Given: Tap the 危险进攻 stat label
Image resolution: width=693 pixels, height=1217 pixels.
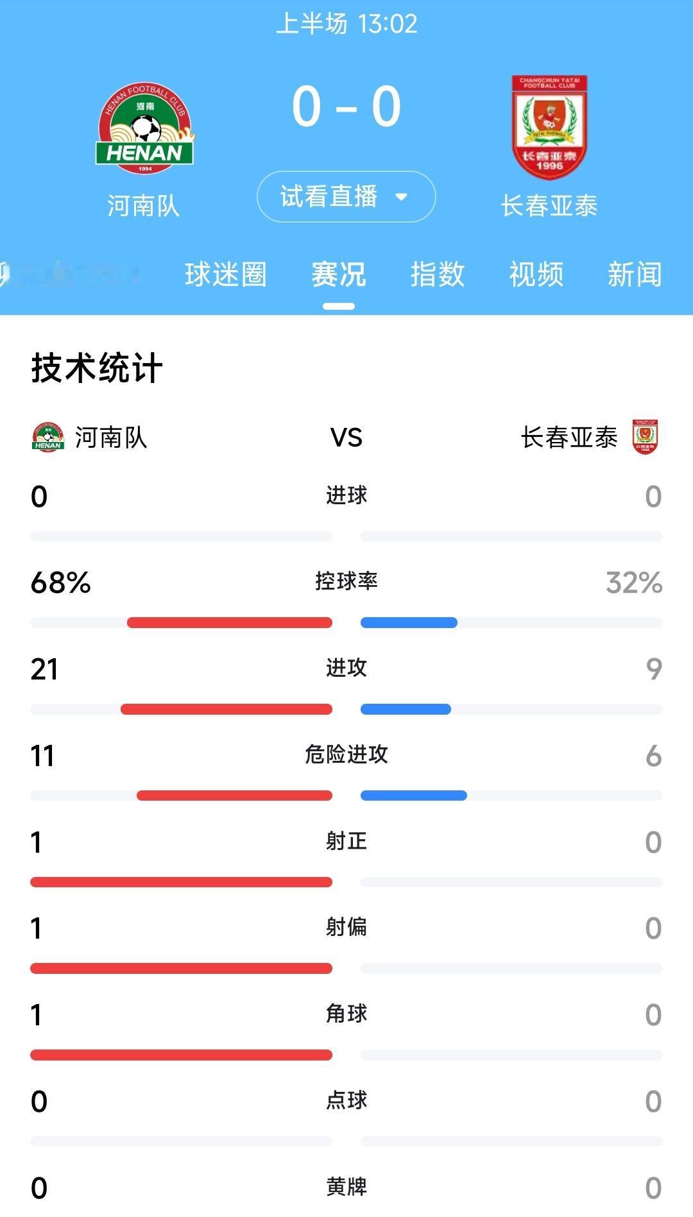Looking at the screenshot, I should click(x=346, y=754).
